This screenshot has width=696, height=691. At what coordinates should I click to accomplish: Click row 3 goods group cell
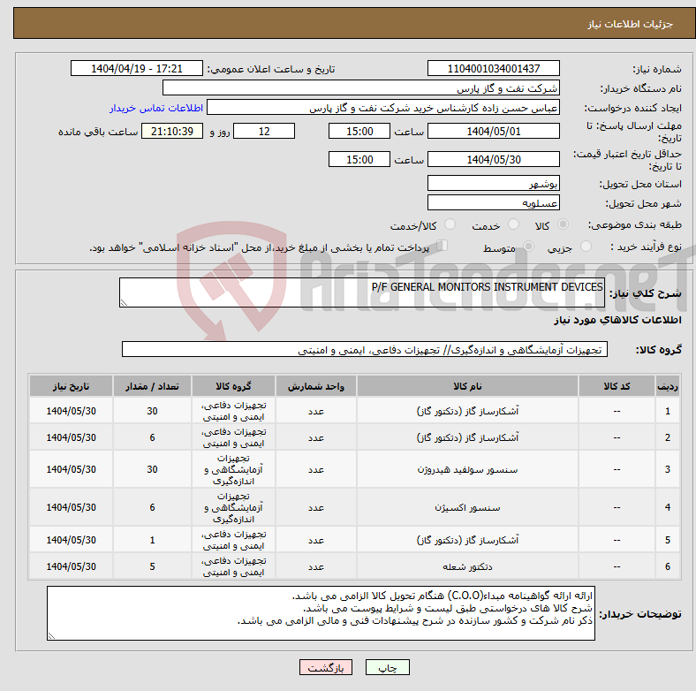click(233, 469)
